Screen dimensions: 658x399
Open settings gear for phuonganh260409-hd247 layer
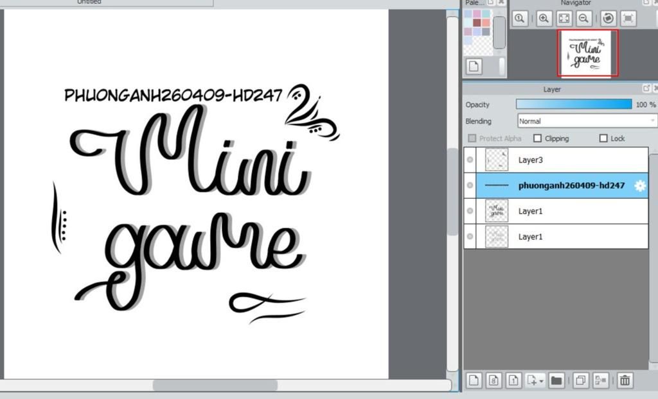coord(640,185)
